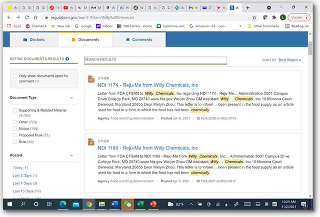Image resolution: width=320 pixels, height=217 pixels.
Task: Open the Other bookmarks folder
Action: point(263,26)
